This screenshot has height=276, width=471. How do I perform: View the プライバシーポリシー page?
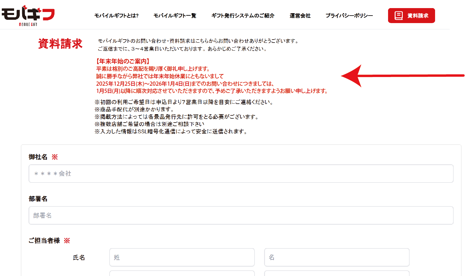coord(349,16)
